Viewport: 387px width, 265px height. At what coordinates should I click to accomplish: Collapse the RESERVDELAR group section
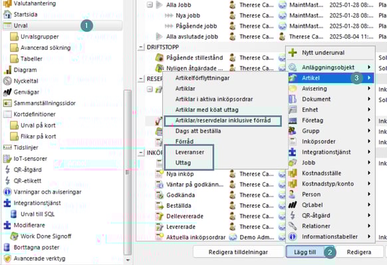click(x=141, y=79)
